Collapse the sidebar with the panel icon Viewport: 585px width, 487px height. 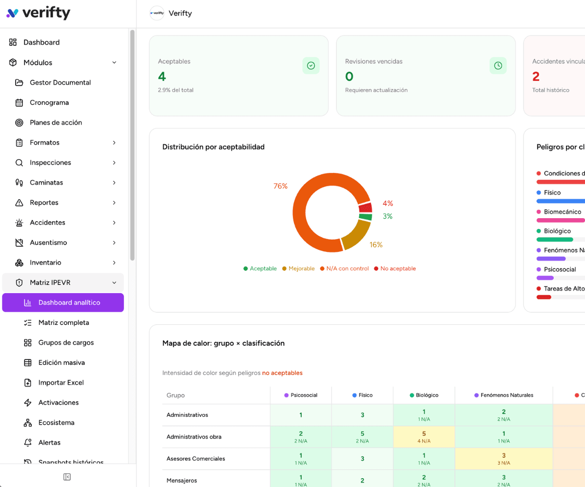pyautogui.click(x=67, y=477)
